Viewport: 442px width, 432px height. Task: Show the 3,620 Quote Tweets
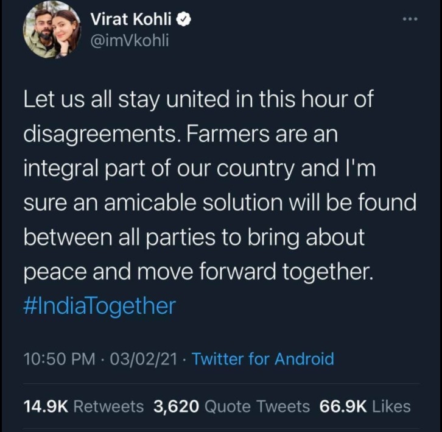pos(231,406)
